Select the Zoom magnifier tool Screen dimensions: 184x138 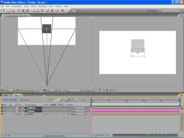(x=13, y=11)
